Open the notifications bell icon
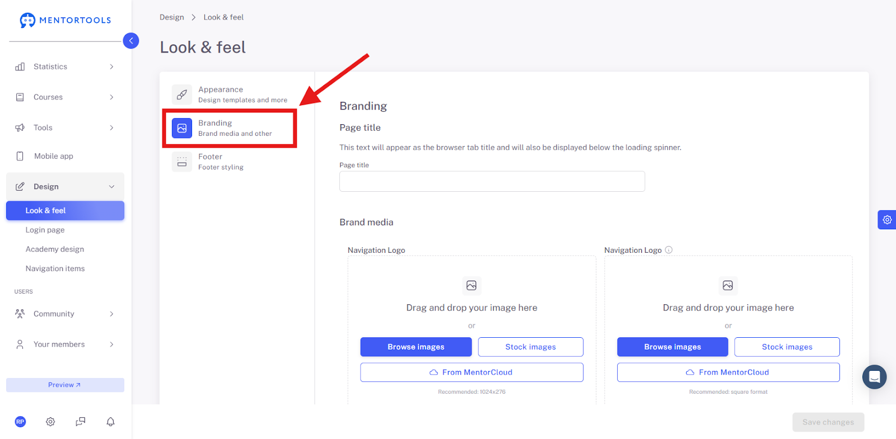 point(110,422)
